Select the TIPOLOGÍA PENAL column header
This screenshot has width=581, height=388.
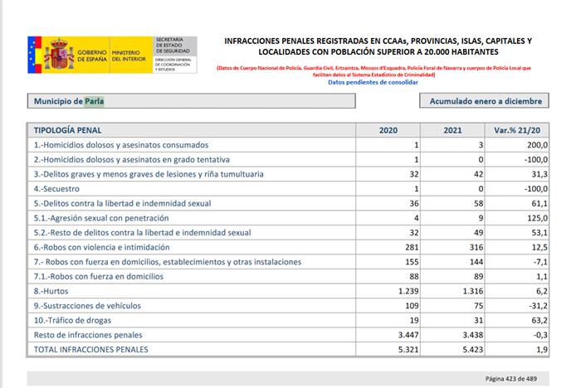[70, 130]
